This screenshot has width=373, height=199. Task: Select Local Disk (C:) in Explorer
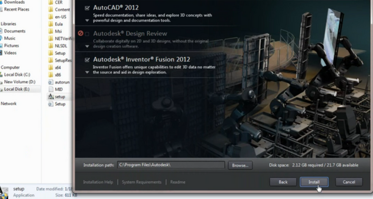tap(17, 75)
